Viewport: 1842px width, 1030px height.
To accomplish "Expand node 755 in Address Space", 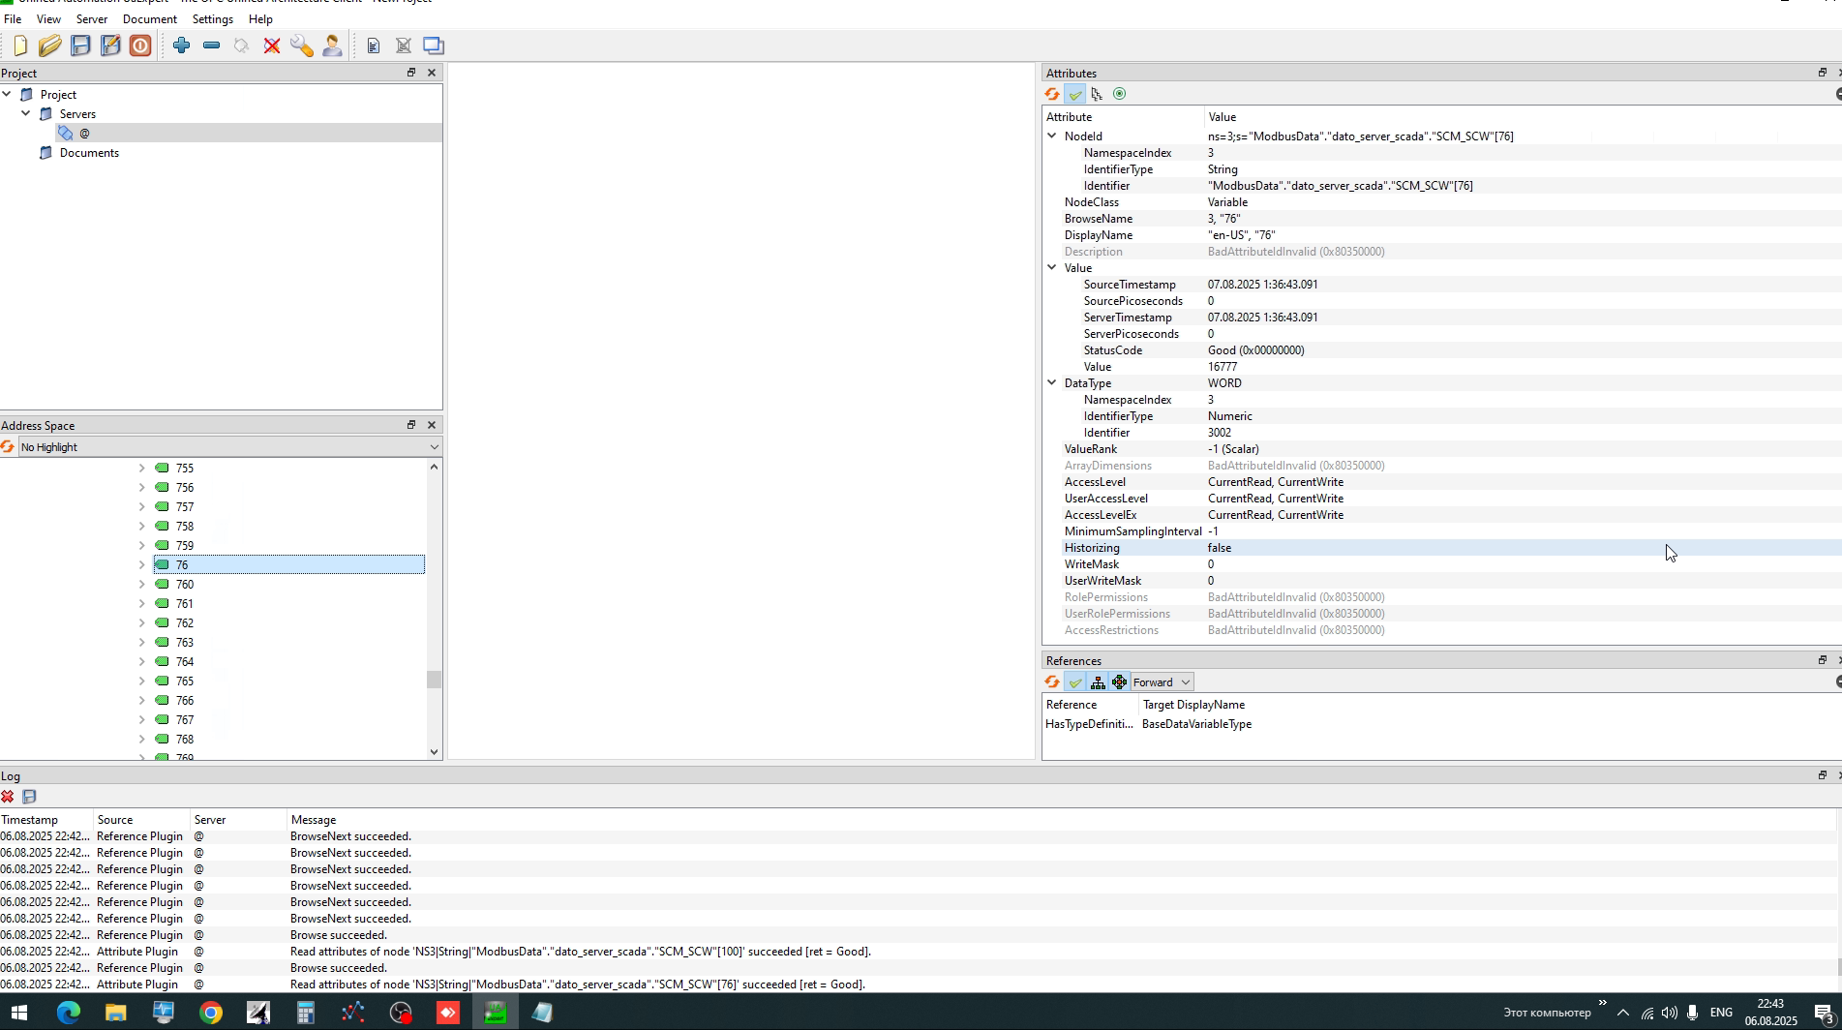I will (142, 469).
